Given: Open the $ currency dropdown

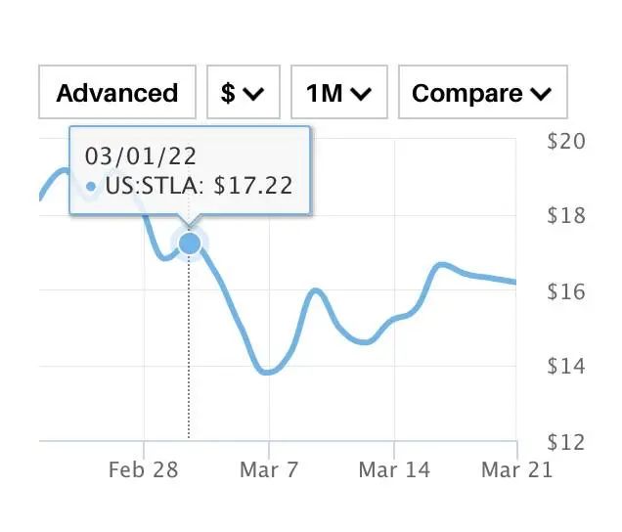Looking at the screenshot, I should 244,93.
